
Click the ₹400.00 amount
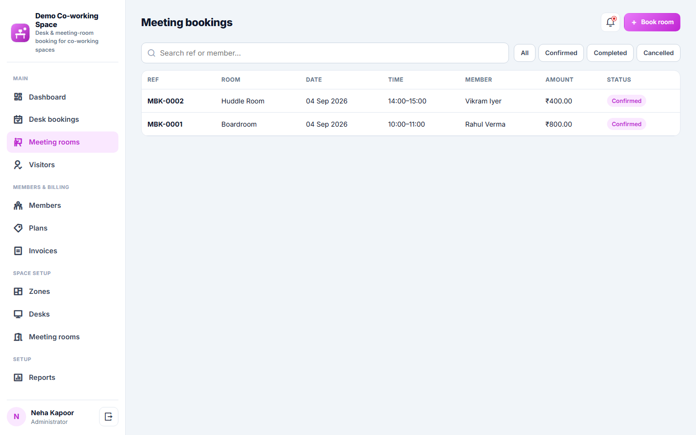click(559, 101)
